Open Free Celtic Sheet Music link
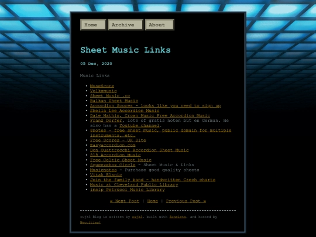Screen dimensions: 316x237 click(121, 160)
